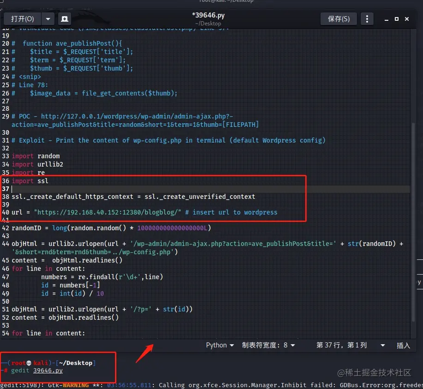Viewport: 423px width, 389px height.
Task: Click line 25 'Line 78:' comment
Action: pos(30,85)
